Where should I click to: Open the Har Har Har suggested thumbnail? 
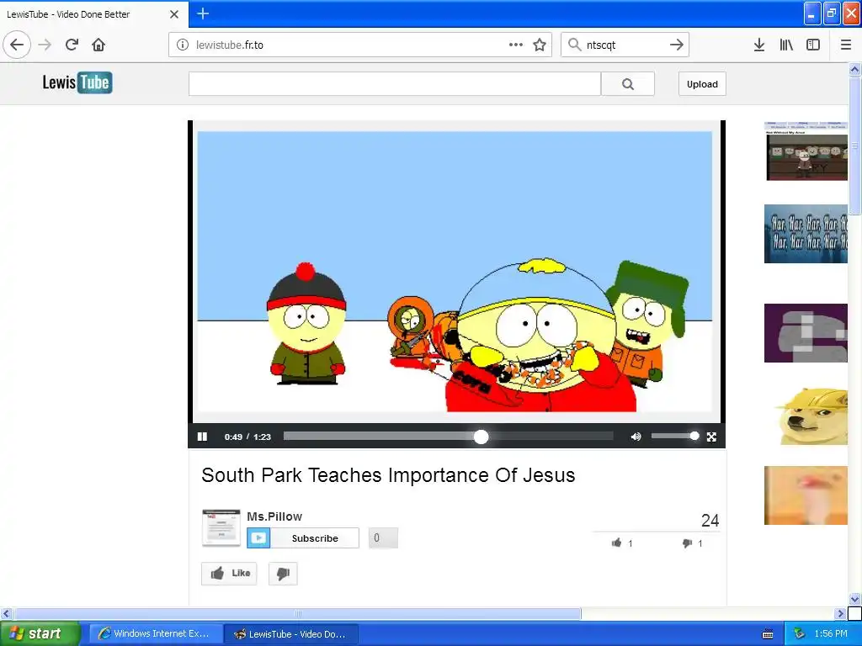click(806, 234)
